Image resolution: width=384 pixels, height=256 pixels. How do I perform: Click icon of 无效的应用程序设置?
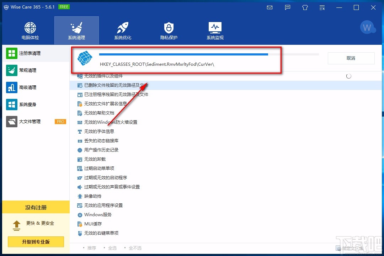pos(80,206)
